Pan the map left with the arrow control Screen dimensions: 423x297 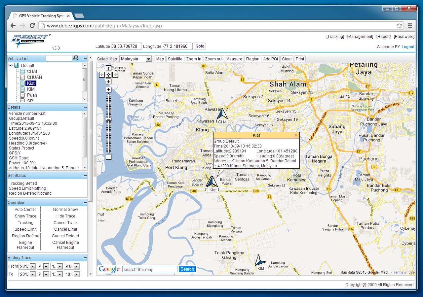pos(102,75)
